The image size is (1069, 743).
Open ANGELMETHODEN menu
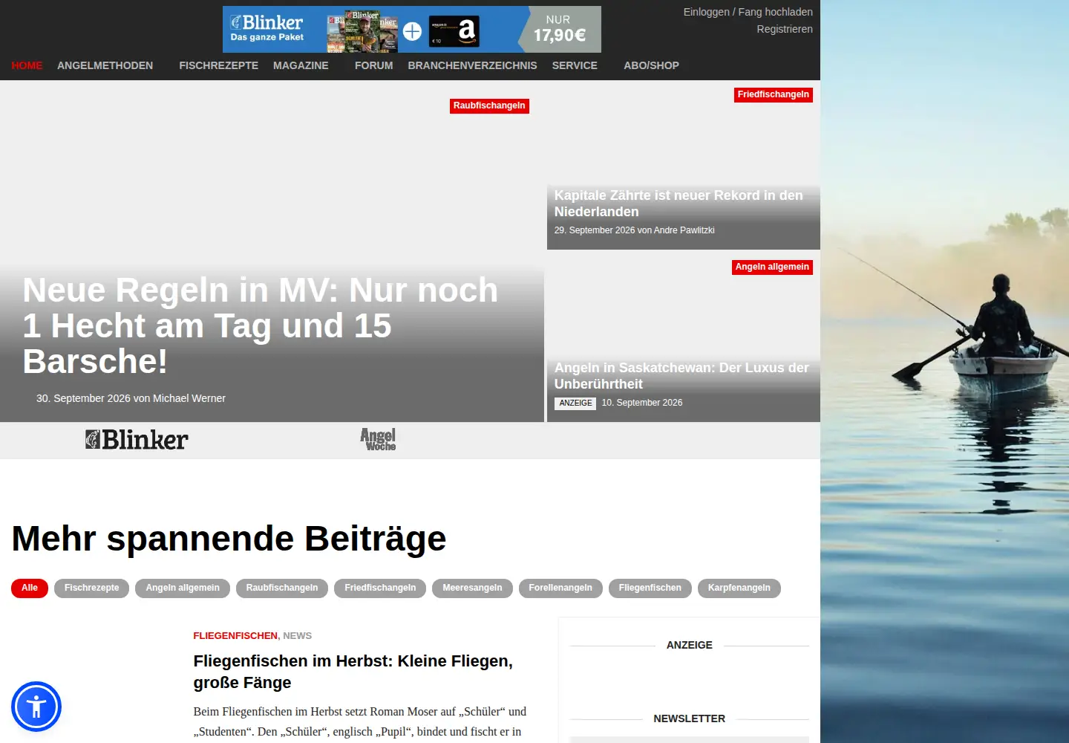click(105, 65)
